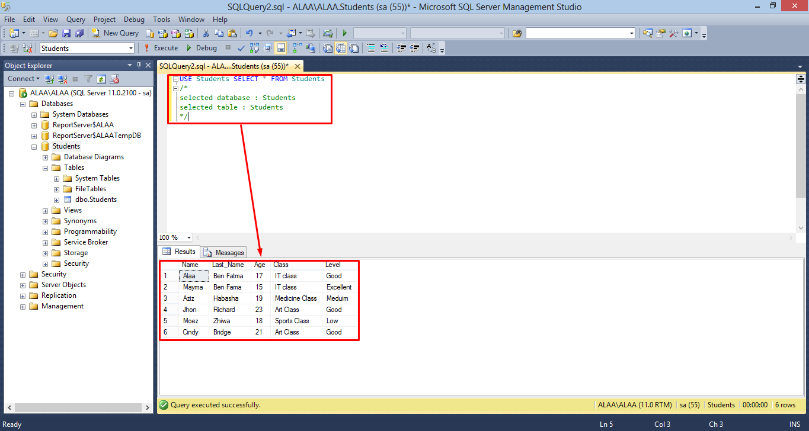Click the Paste clipboard icon
The image size is (809, 431).
[232, 33]
